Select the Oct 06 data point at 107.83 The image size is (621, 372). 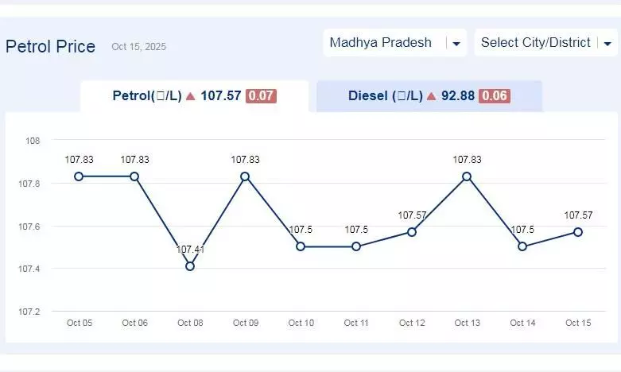coord(134,176)
